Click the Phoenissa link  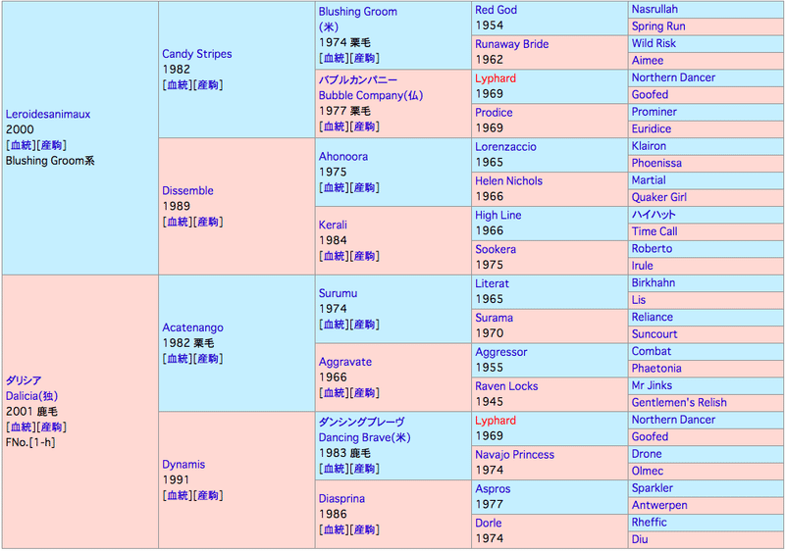click(656, 163)
